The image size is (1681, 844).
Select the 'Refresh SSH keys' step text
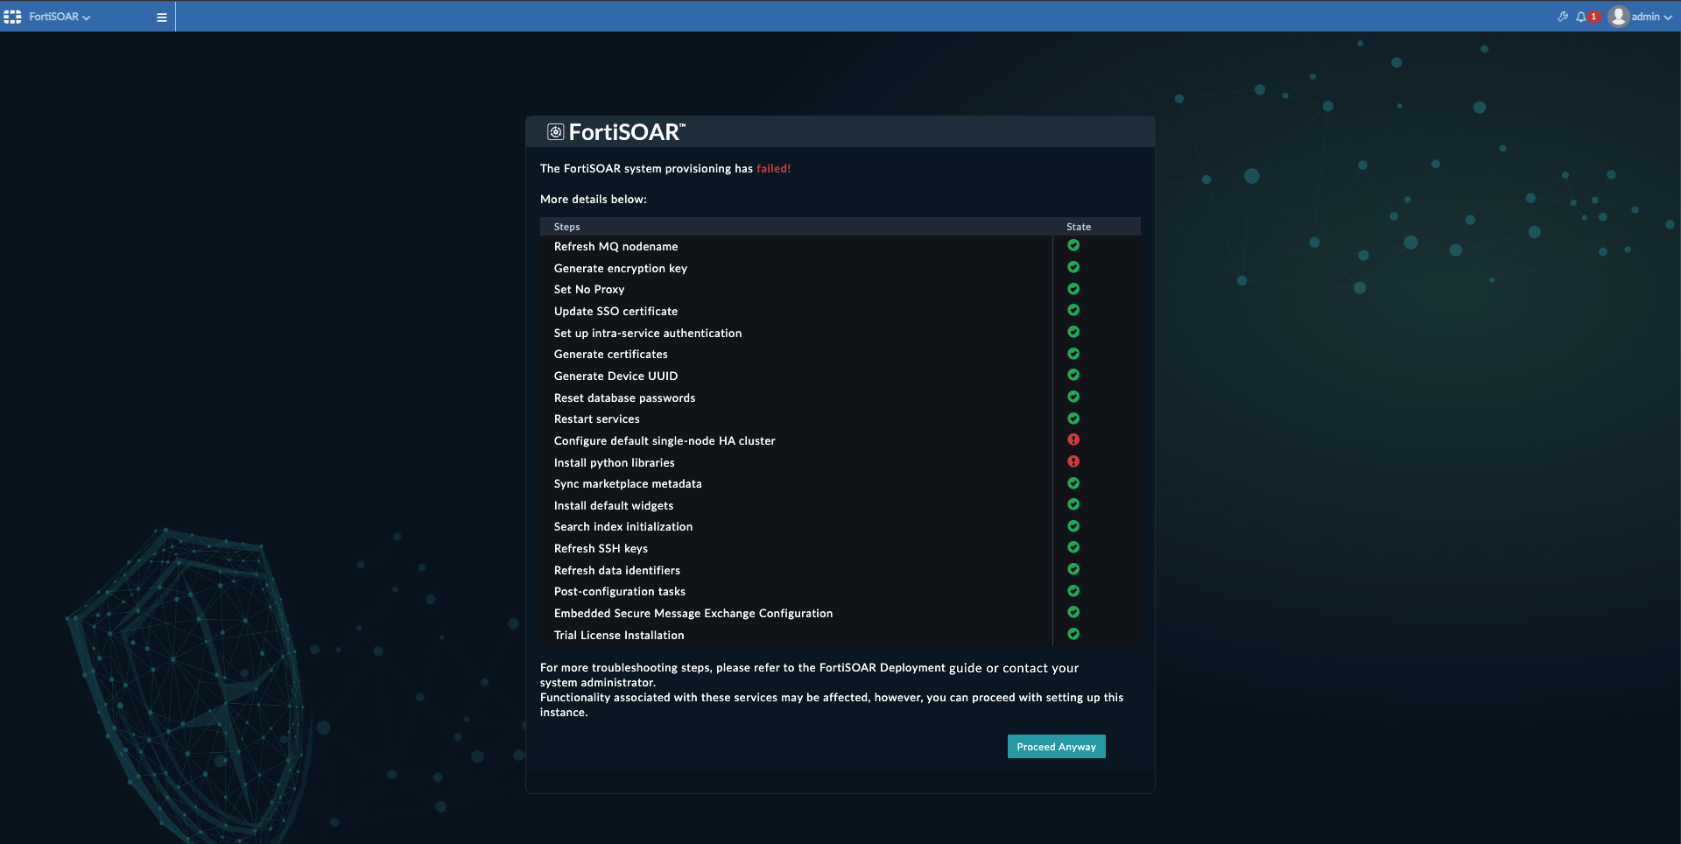point(601,549)
